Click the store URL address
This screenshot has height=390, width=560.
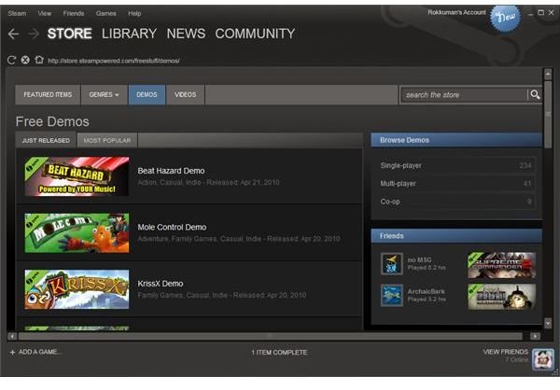114,61
